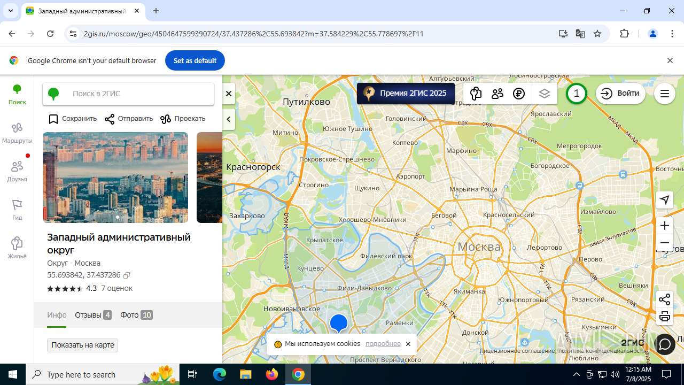This screenshot has height=385, width=684.
Task: Click the install app icon in address bar
Action: [x=563, y=34]
